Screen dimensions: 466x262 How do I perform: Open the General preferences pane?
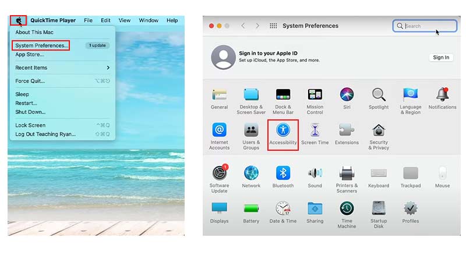pos(220,99)
